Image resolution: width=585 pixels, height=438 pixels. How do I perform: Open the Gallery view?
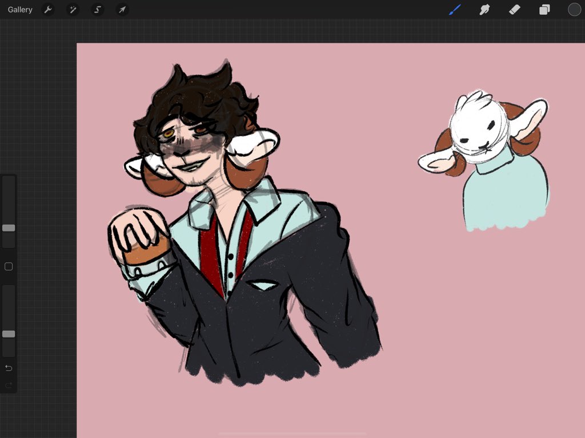pos(20,10)
